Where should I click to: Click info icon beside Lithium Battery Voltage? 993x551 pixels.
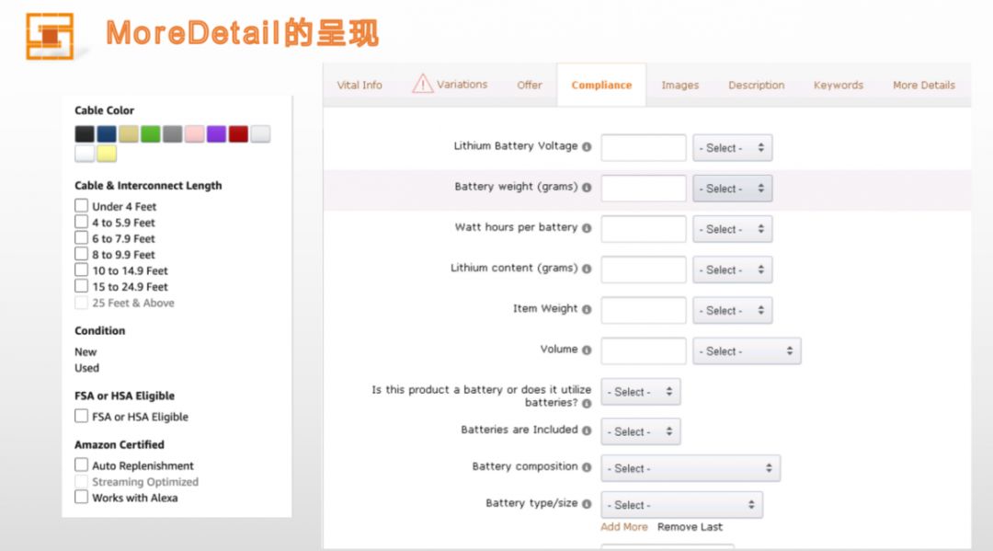587,147
